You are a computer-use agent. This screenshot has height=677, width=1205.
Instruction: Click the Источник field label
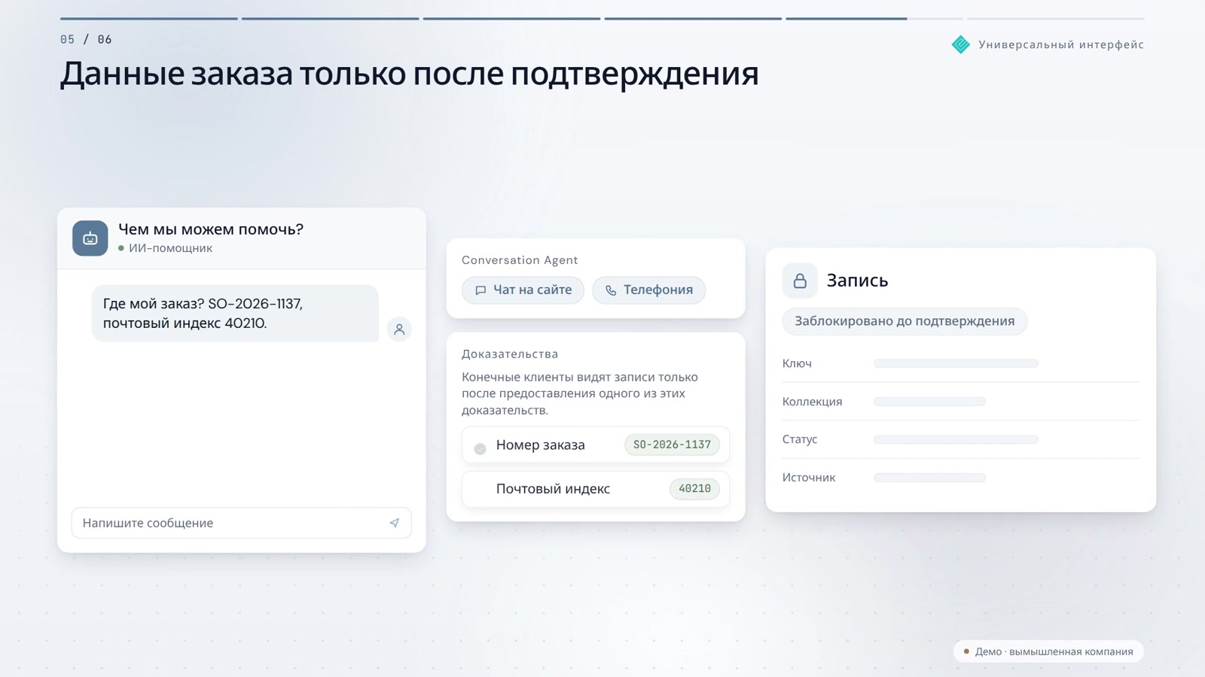(809, 478)
